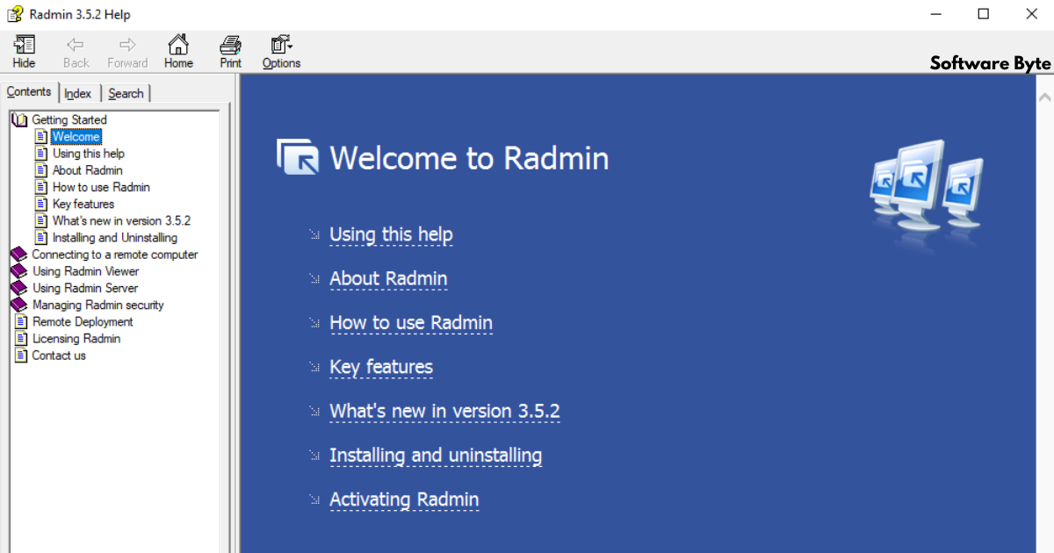Expand Connecting to a remote computer book
The height and width of the screenshot is (553, 1054).
point(19,255)
